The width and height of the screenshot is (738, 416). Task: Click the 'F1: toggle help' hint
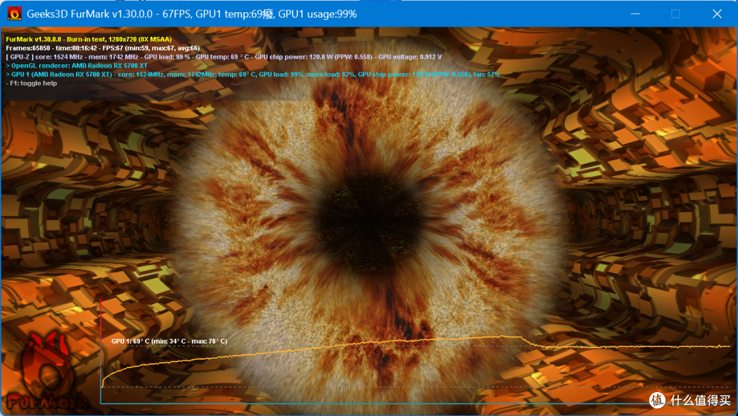tap(31, 83)
